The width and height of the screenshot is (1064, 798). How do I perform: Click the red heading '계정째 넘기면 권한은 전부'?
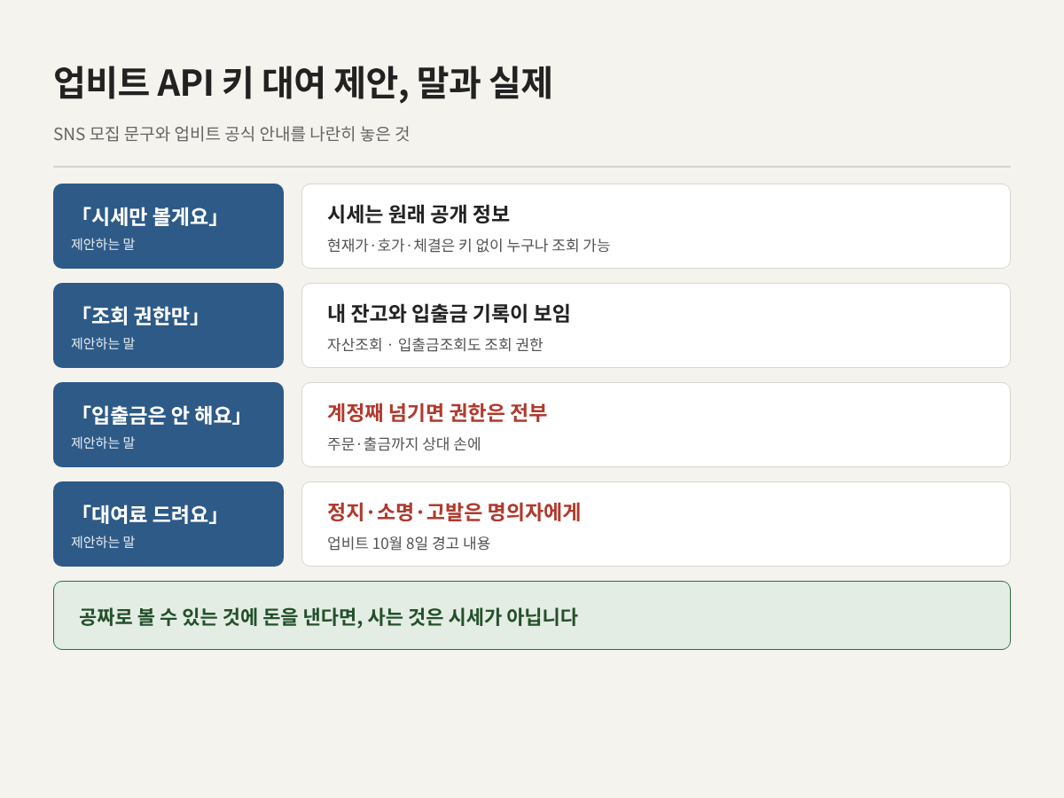tap(437, 412)
